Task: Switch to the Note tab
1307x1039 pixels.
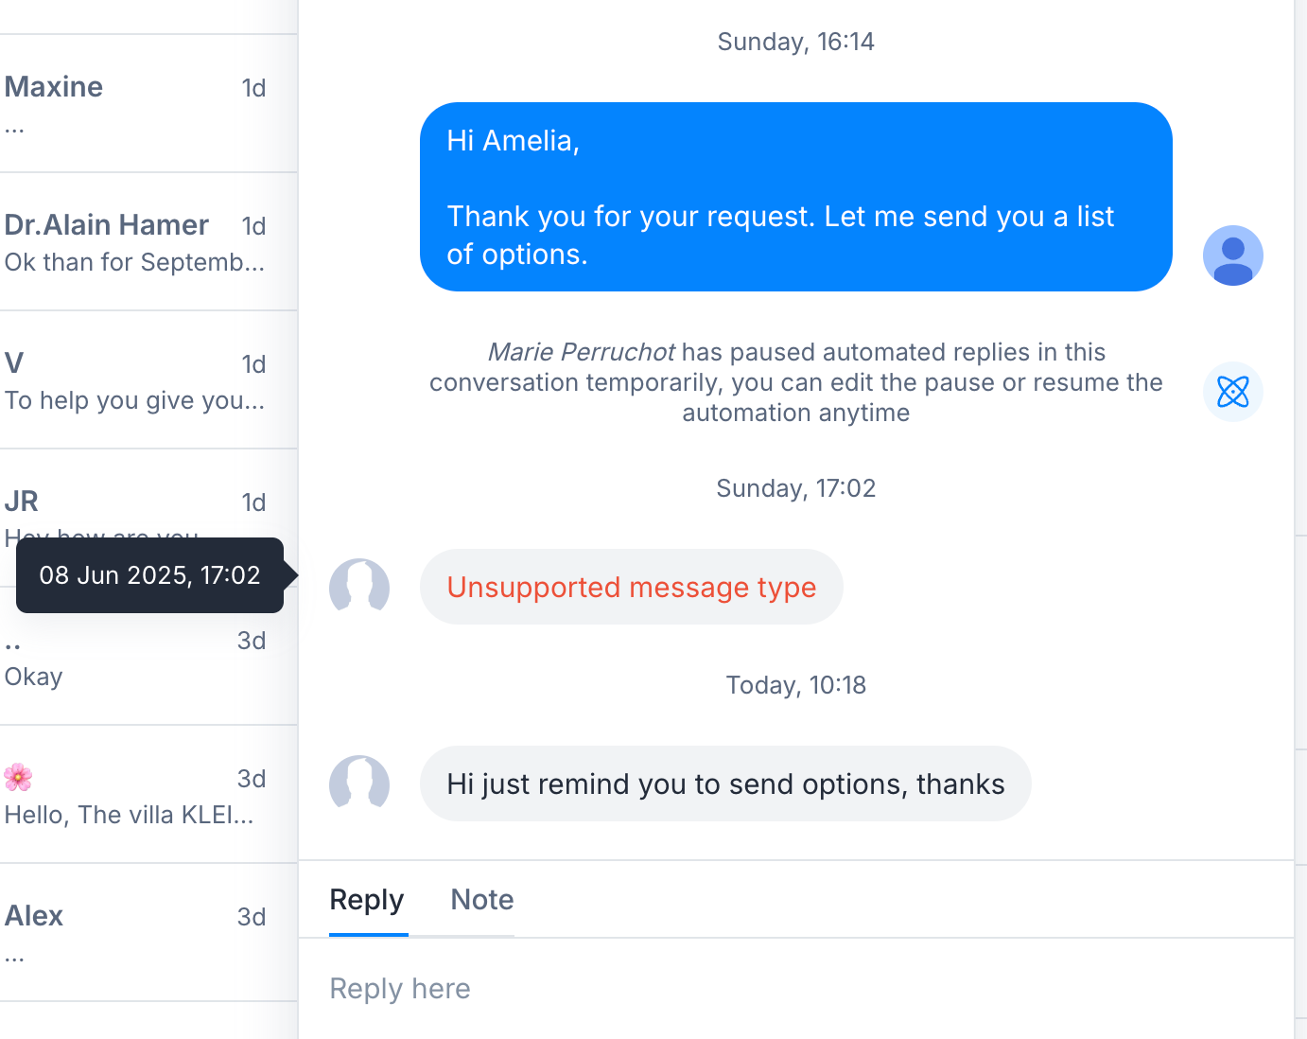Action: click(x=482, y=900)
